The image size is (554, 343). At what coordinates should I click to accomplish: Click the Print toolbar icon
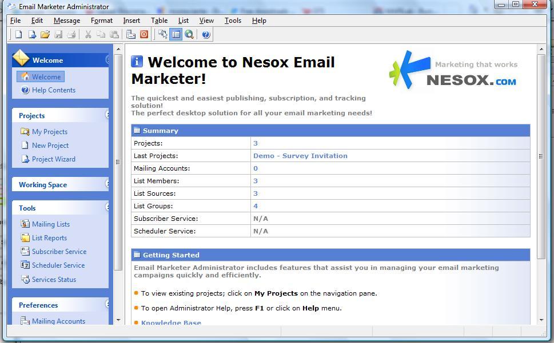(x=71, y=34)
